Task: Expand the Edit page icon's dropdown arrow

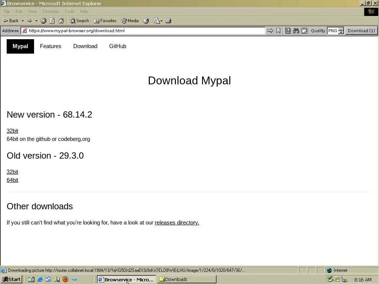Action: (161, 21)
